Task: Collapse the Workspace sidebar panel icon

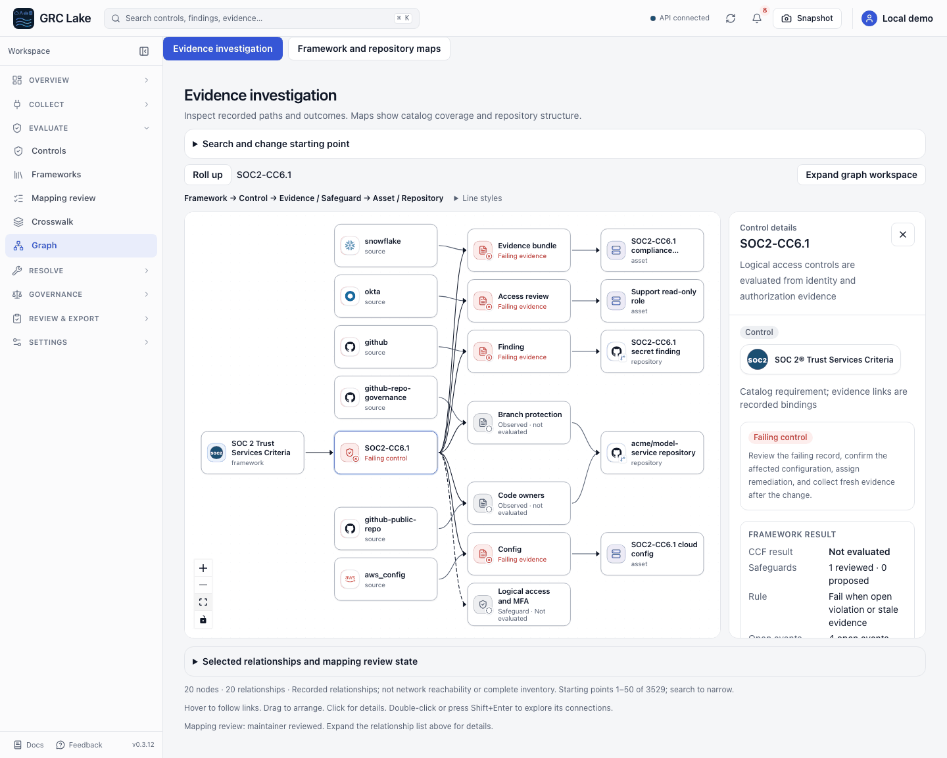Action: tap(144, 51)
